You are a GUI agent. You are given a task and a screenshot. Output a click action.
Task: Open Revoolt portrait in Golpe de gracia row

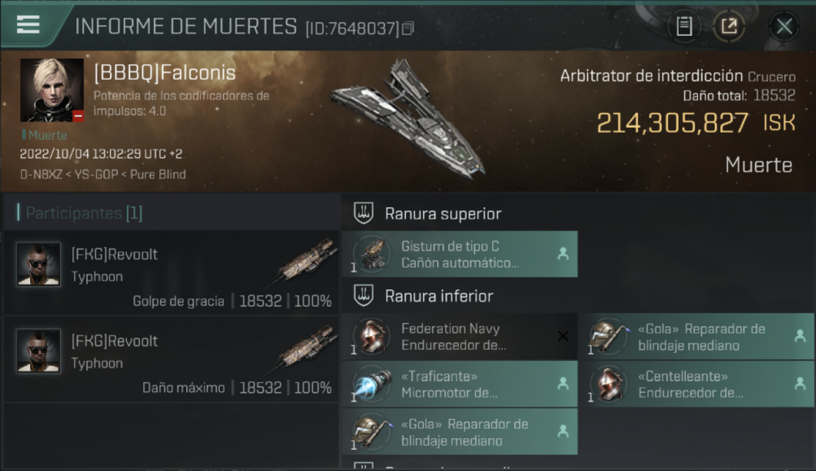click(39, 264)
